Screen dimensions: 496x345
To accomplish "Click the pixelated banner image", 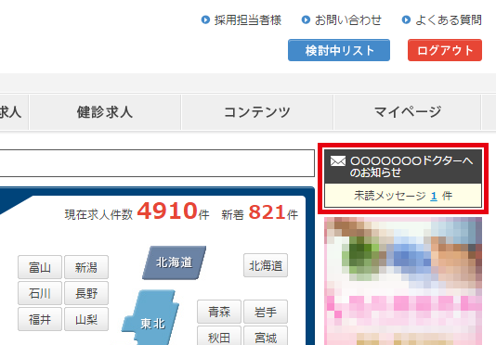I will coord(403,281).
